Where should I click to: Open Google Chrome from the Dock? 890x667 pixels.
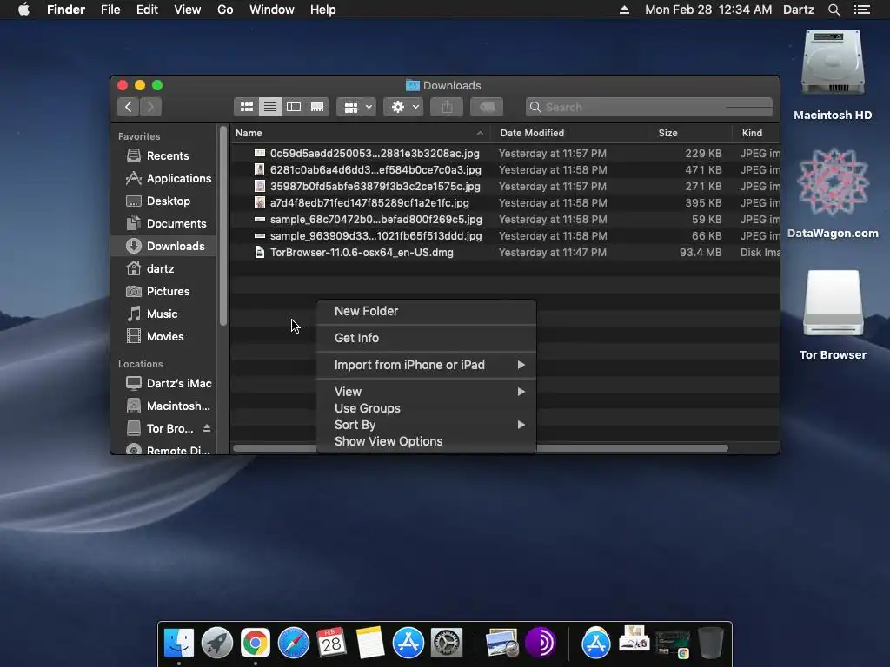pyautogui.click(x=256, y=643)
